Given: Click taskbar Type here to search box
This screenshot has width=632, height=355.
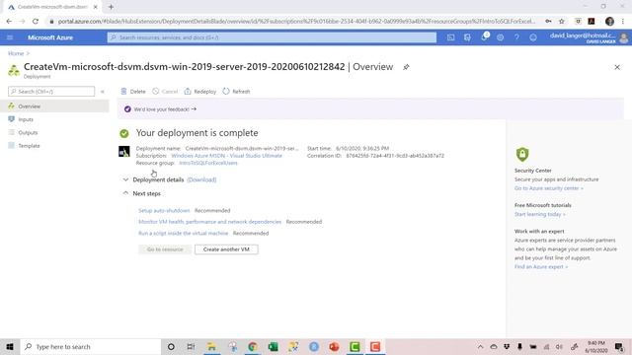Looking at the screenshot, I should (90, 346).
